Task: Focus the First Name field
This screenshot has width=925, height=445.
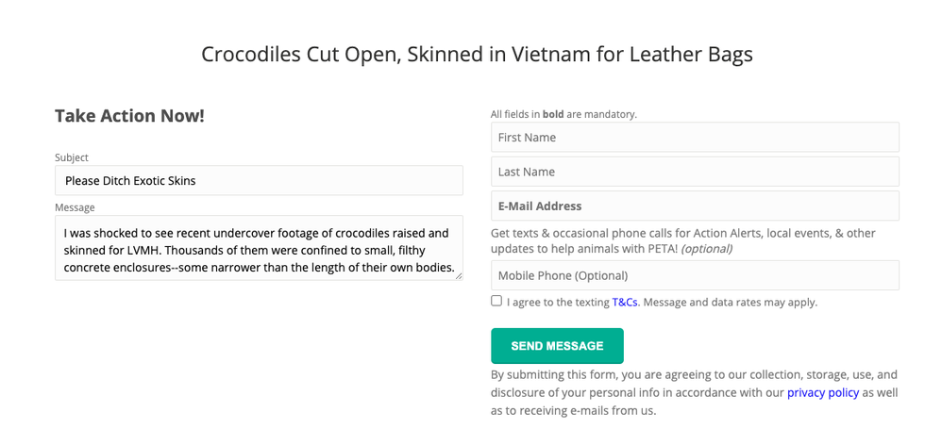Action: 695,138
